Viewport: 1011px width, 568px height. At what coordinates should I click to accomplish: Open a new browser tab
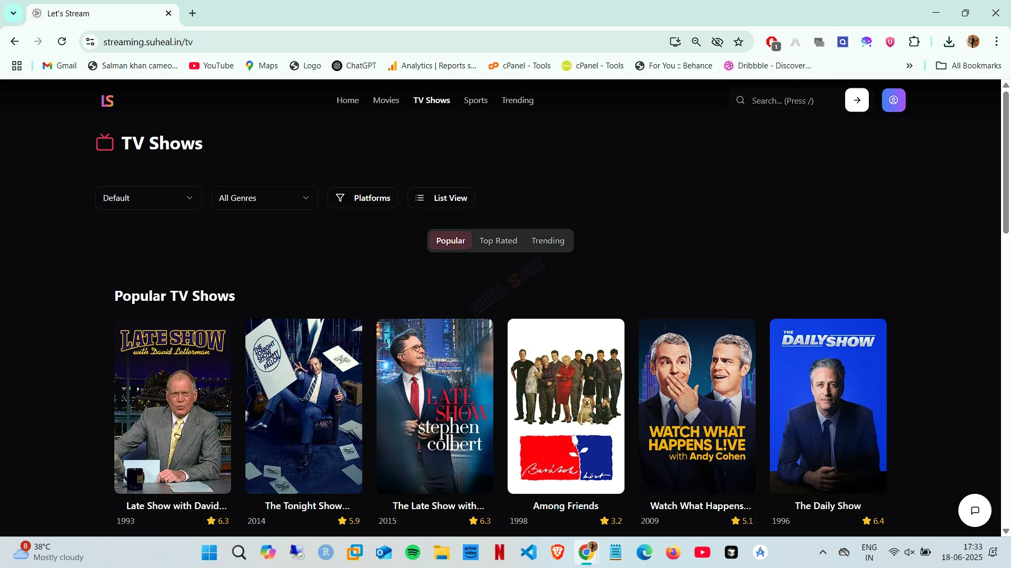(x=193, y=13)
